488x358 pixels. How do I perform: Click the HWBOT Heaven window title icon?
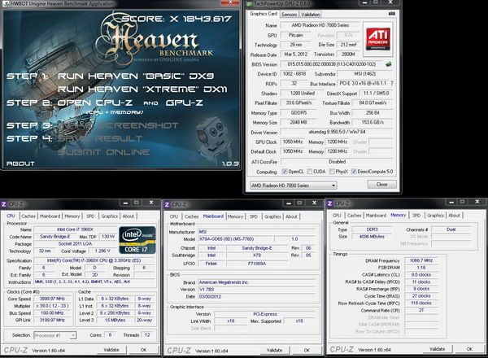coord(6,4)
